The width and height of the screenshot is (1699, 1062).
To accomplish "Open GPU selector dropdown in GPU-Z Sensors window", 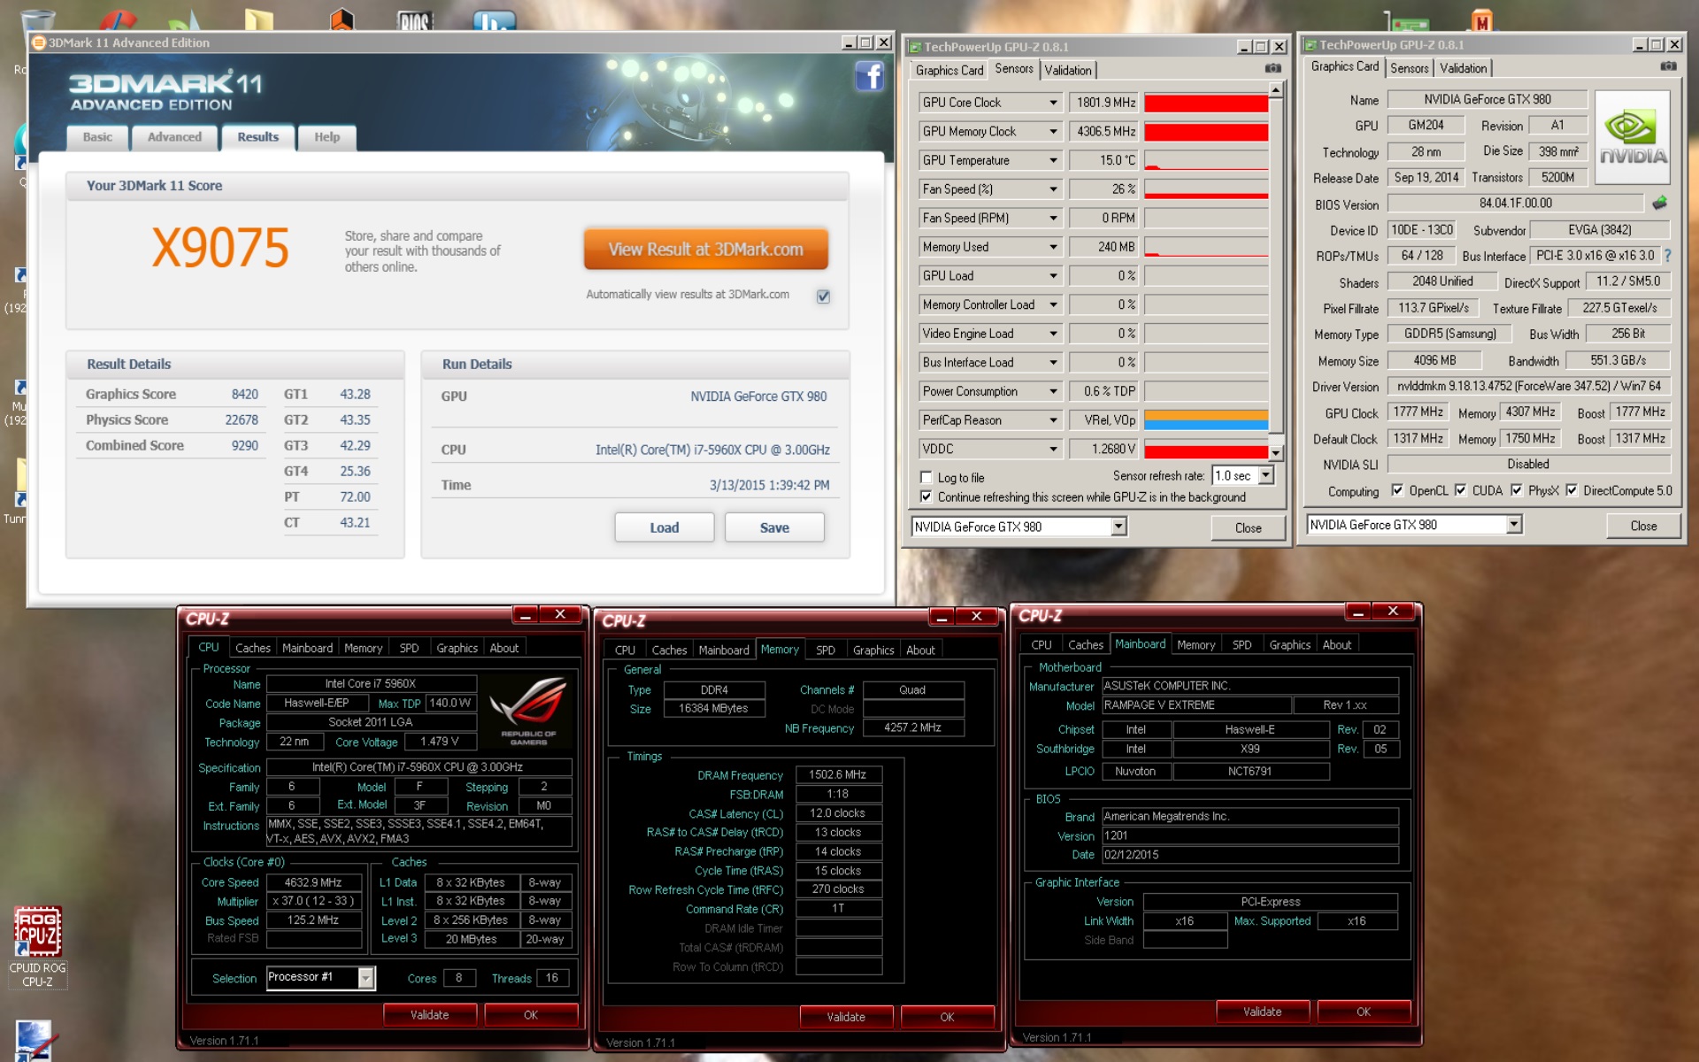I will tap(1119, 527).
